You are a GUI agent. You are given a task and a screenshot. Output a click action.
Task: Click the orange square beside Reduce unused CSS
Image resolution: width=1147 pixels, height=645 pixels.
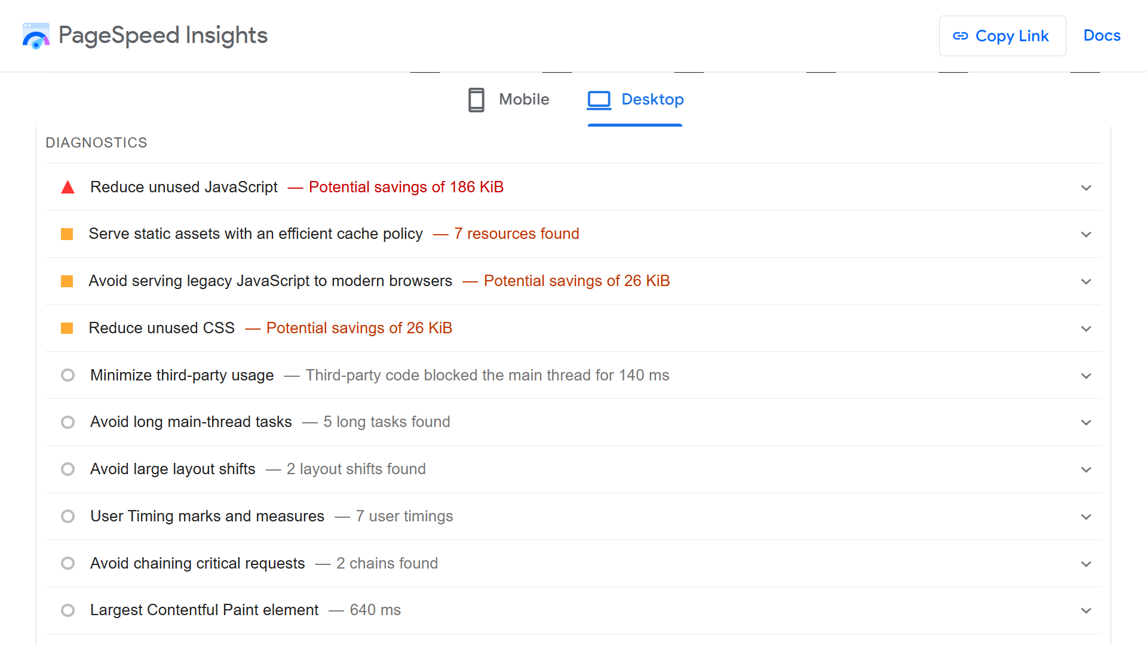(67, 328)
